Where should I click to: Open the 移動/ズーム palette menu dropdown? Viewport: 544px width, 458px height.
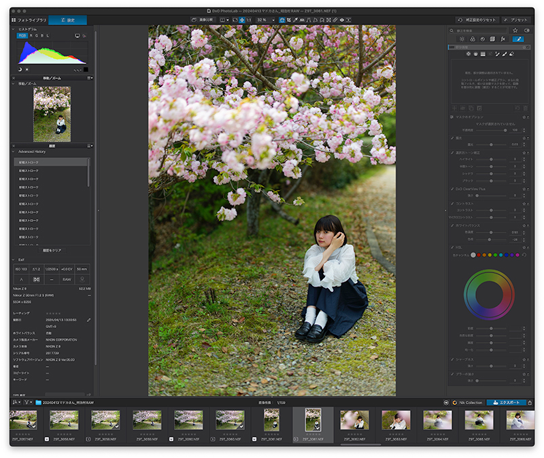90,78
